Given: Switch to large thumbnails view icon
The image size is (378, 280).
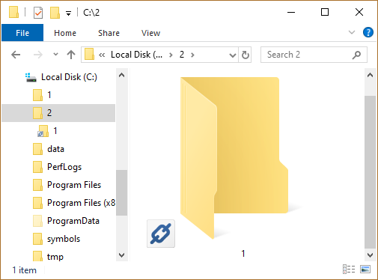Looking at the screenshot, I should pos(365,270).
